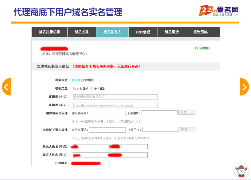Click the 注册者(中文) input field
This screenshot has width=251, height=180.
pyautogui.click(x=115, y=97)
